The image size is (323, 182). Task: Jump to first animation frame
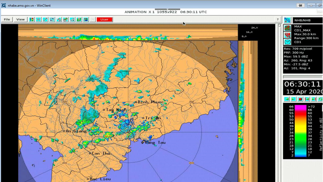coord(307,99)
